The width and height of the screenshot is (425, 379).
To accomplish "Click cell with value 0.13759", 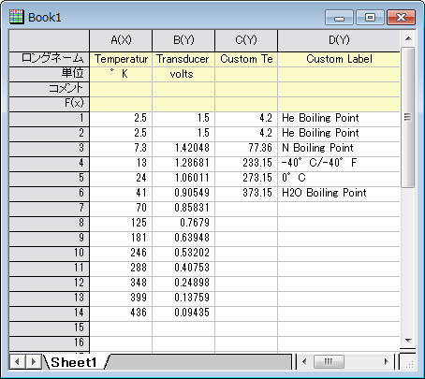I will pyautogui.click(x=183, y=299).
